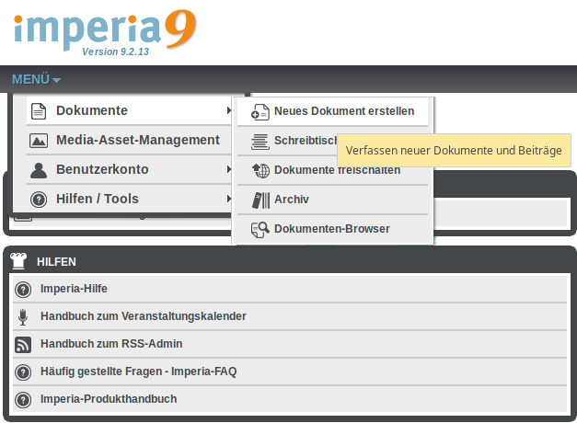Screen dimensions: 577x423
Task: Open Häufig gestellte Fragen - Imperia-FAQ
Action: click(x=138, y=372)
